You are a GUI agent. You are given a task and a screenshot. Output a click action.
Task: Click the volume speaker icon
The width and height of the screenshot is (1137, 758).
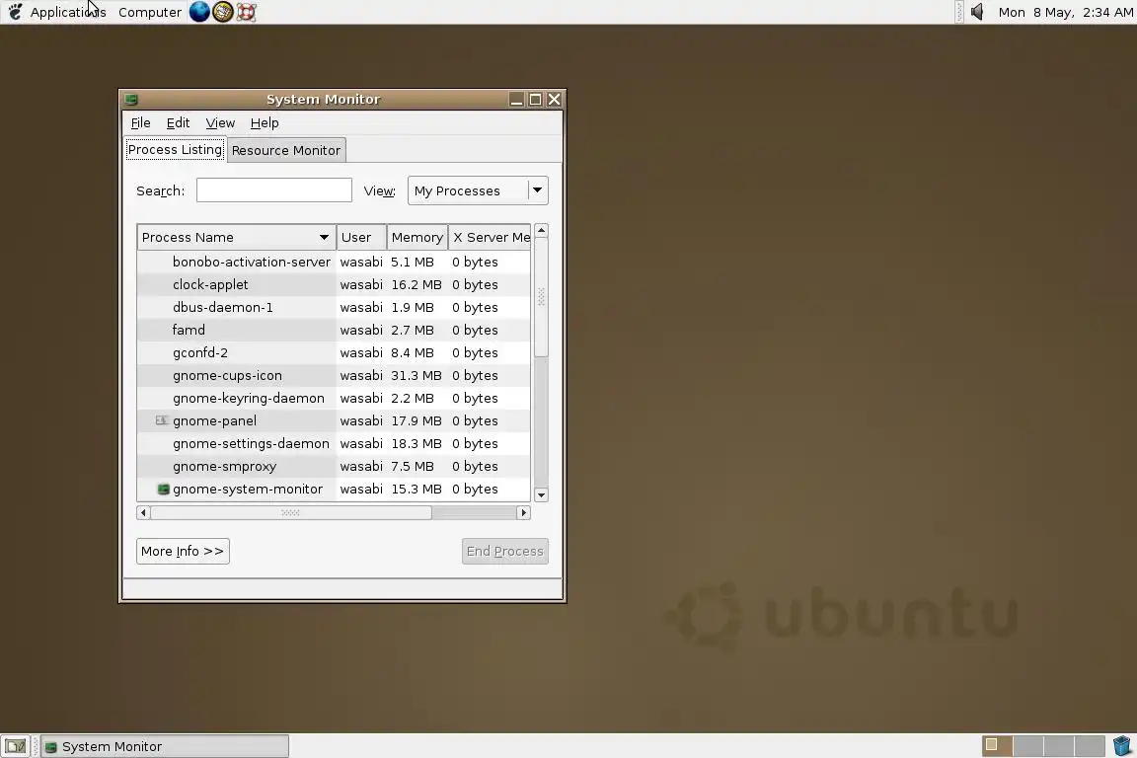point(977,12)
